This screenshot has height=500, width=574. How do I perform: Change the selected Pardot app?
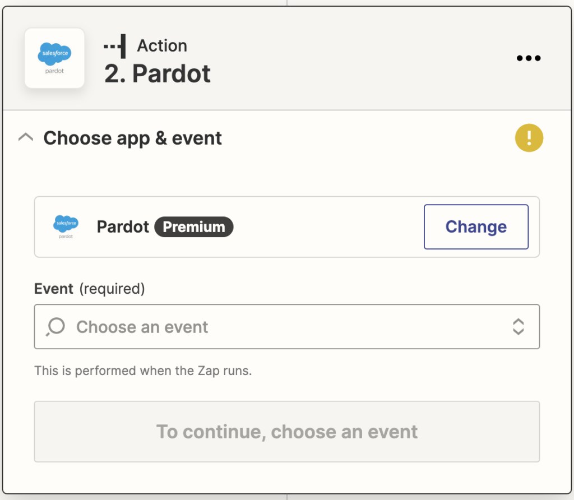point(475,226)
